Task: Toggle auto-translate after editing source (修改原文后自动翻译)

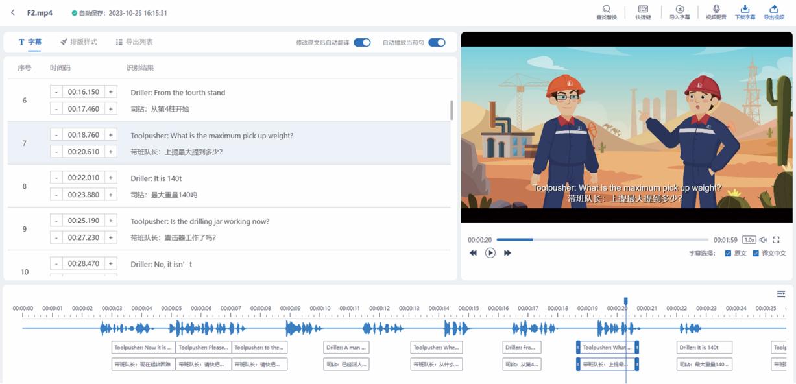Action: tap(362, 43)
